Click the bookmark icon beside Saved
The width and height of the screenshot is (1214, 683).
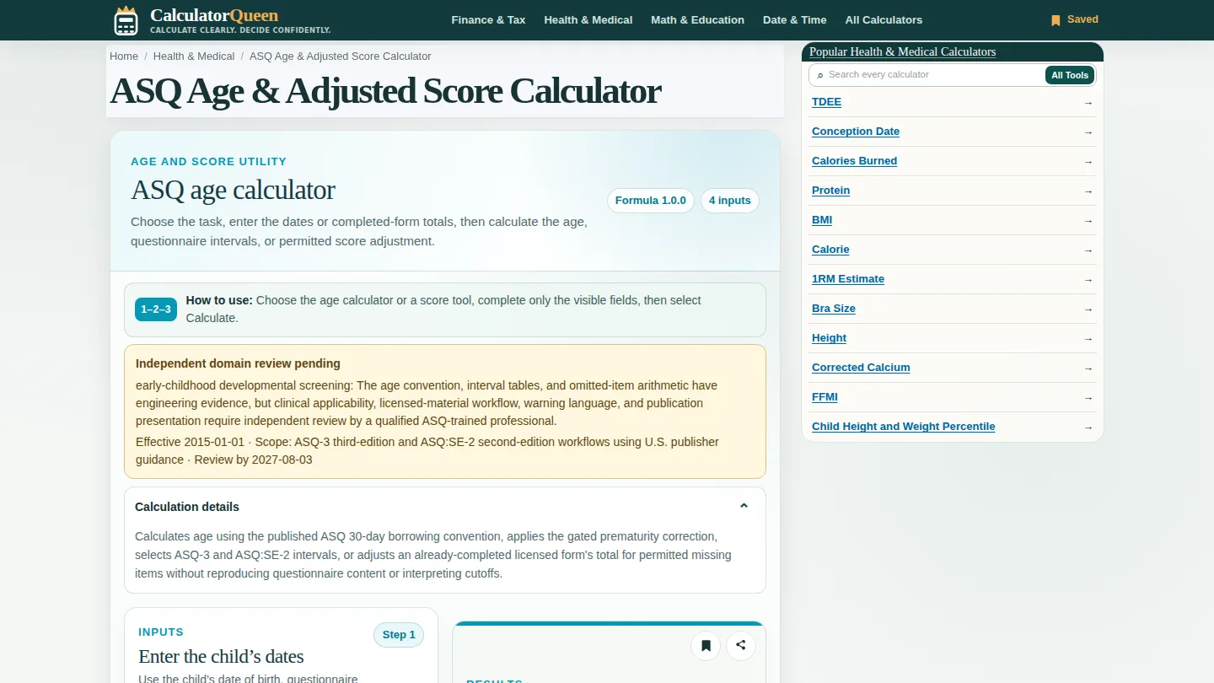(1056, 20)
